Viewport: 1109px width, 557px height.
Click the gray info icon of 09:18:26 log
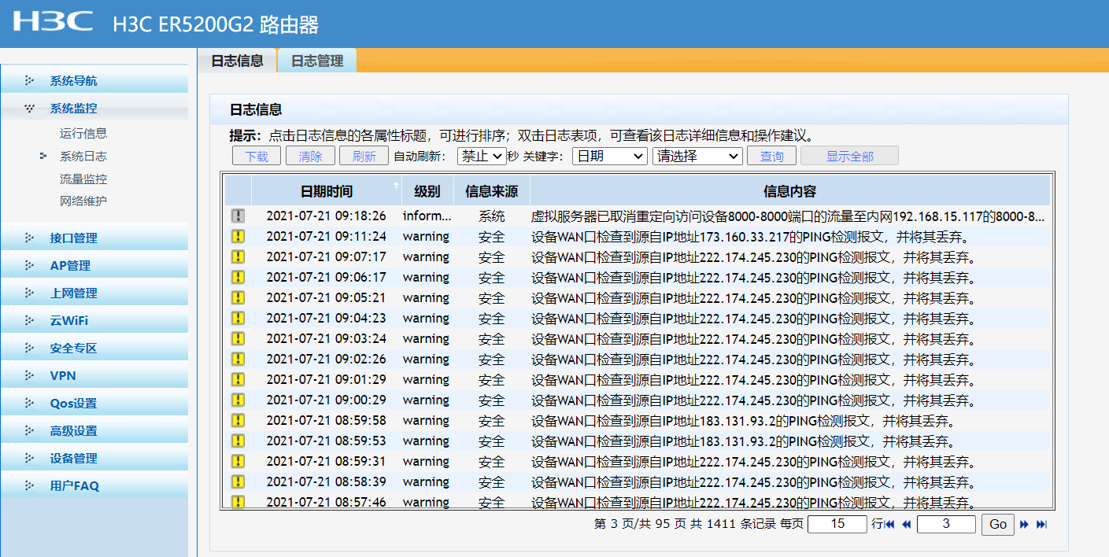pos(238,216)
